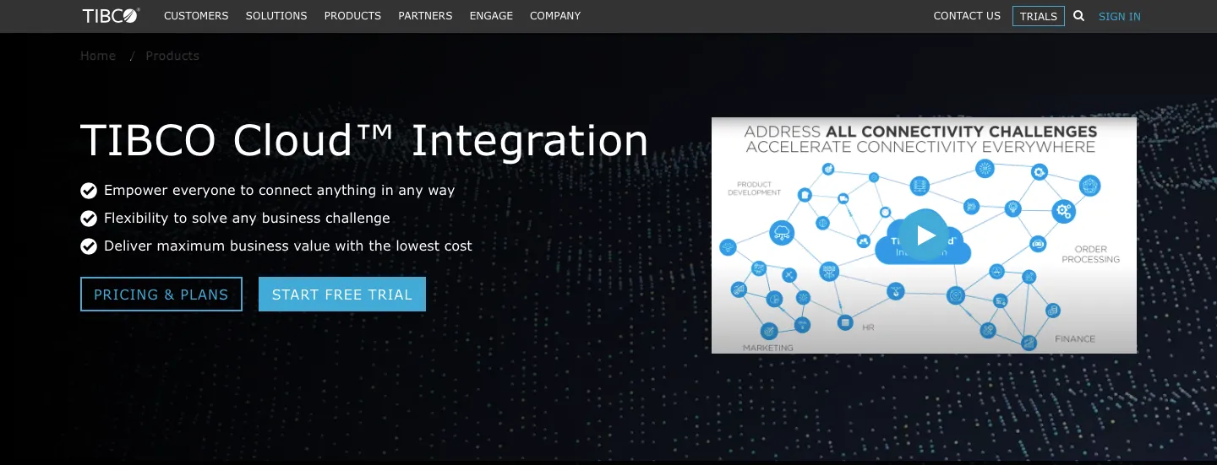Open the search magnifier icon
Viewport: 1217px width, 465px height.
(1078, 15)
